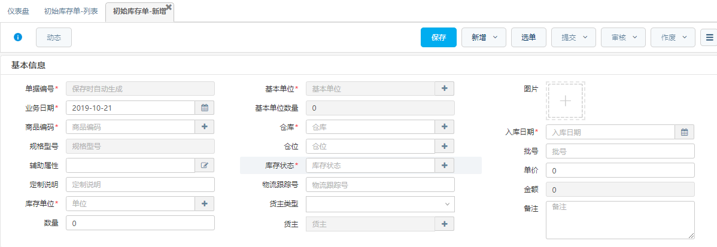Image resolution: width=717 pixels, height=247 pixels.
Task: Open calendar picker for 入库日期
Action: point(685,132)
